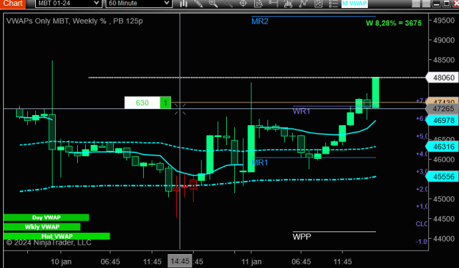The image size is (459, 268).
Task: Switch to the orange Chart tab
Action: [12, 4]
